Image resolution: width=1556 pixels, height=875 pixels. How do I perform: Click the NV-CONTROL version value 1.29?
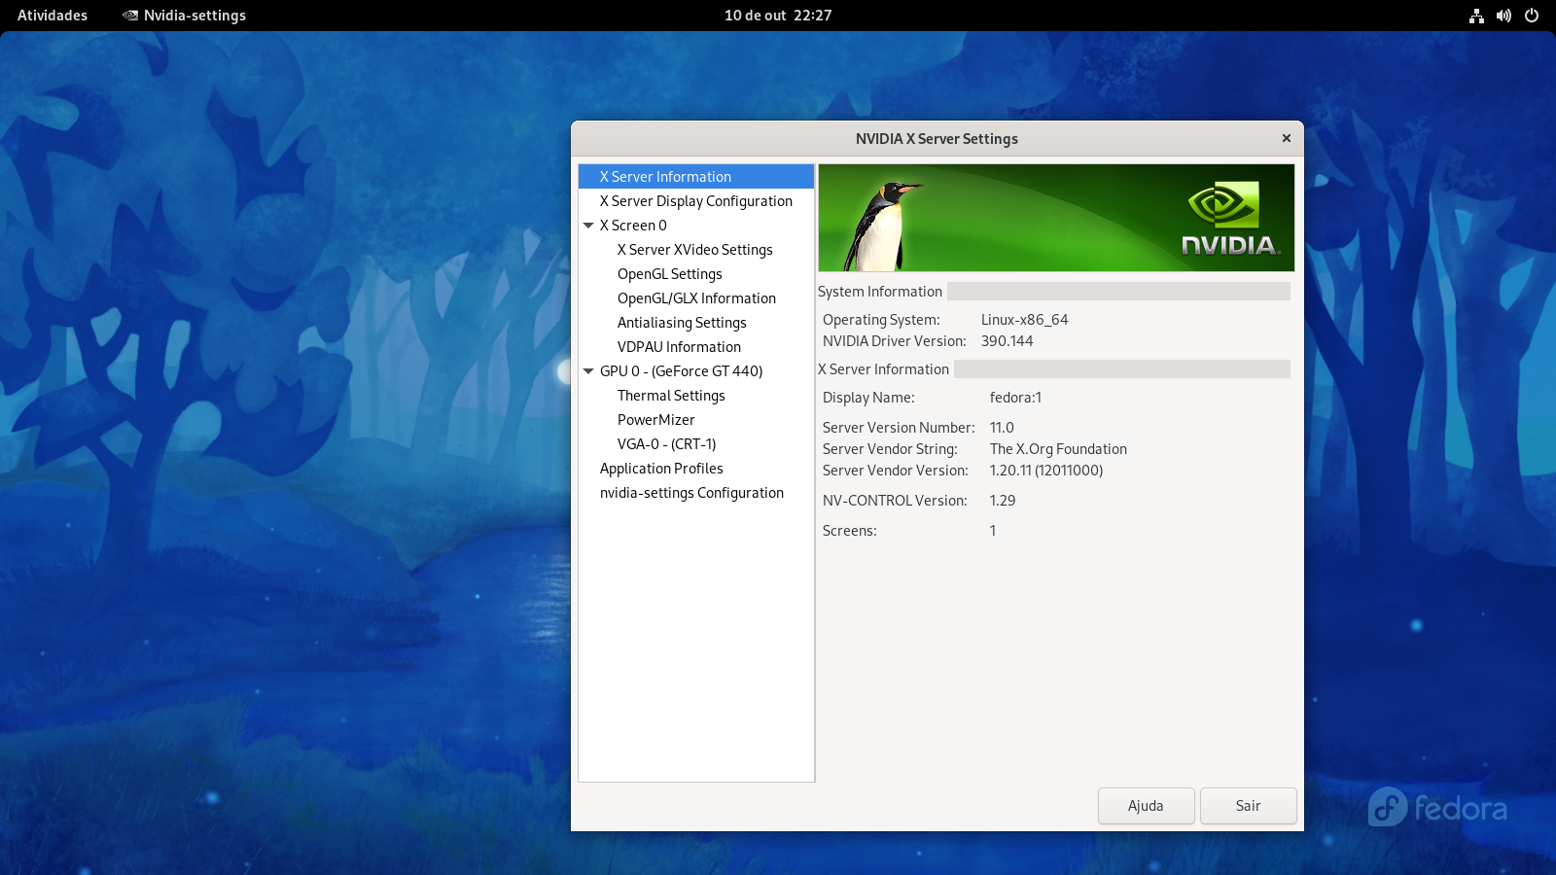pos(1002,501)
